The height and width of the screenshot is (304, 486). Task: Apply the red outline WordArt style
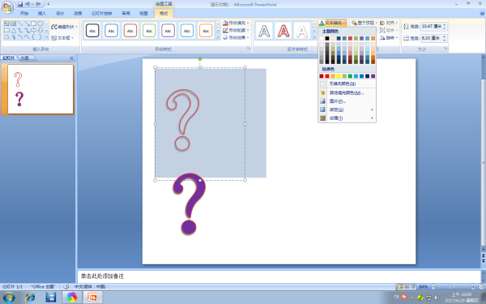[x=283, y=31]
